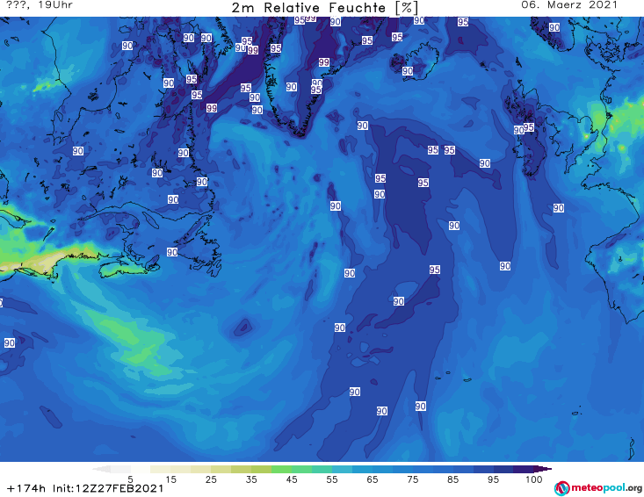The image size is (644, 497).
Task: Click the legend value "100"
Action: click(x=533, y=479)
